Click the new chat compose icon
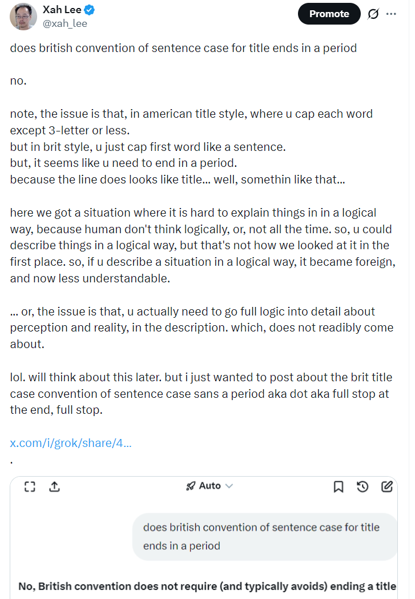Viewport: 415px width, 599px height. pyautogui.click(x=386, y=486)
